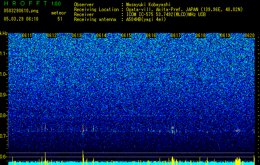Select the 0614 time marker

coord(101,35)
